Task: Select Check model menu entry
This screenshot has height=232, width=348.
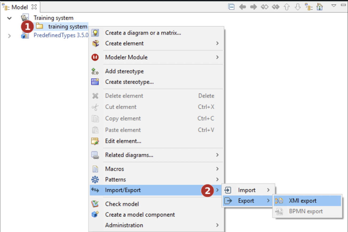Action: tap(122, 204)
